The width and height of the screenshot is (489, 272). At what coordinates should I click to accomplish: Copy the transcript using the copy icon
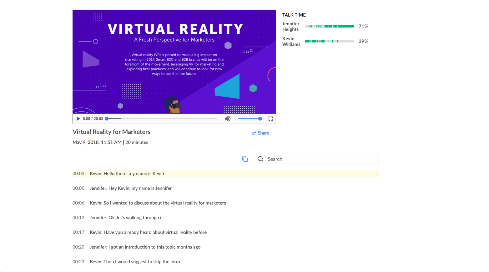tap(245, 159)
